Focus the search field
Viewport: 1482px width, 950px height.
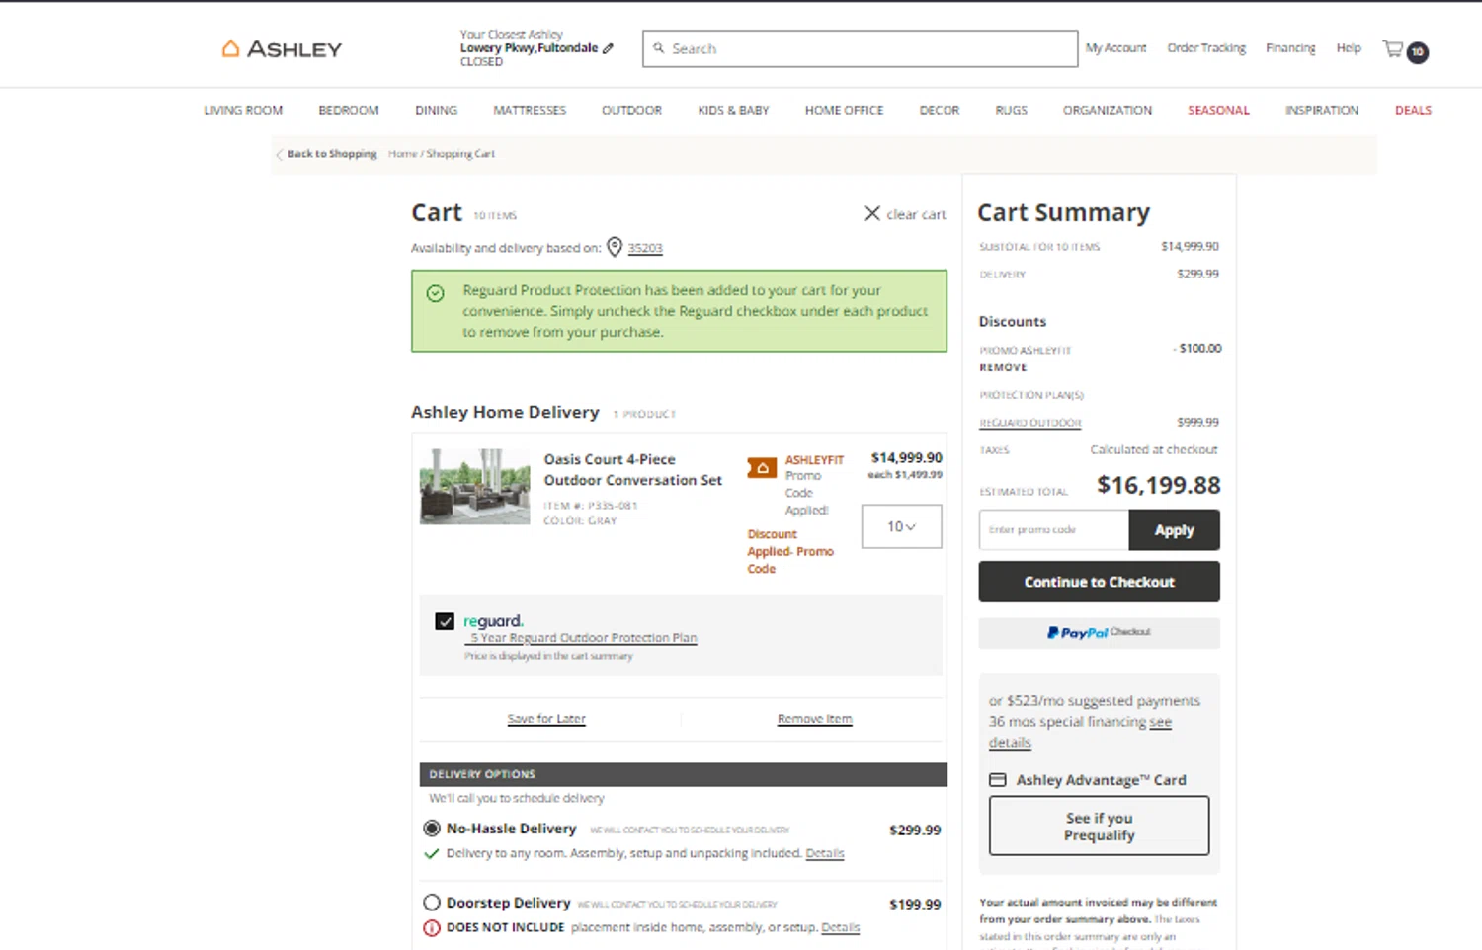(x=860, y=48)
